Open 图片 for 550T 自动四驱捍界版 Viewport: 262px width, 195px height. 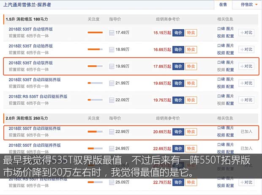(x=230, y=145)
